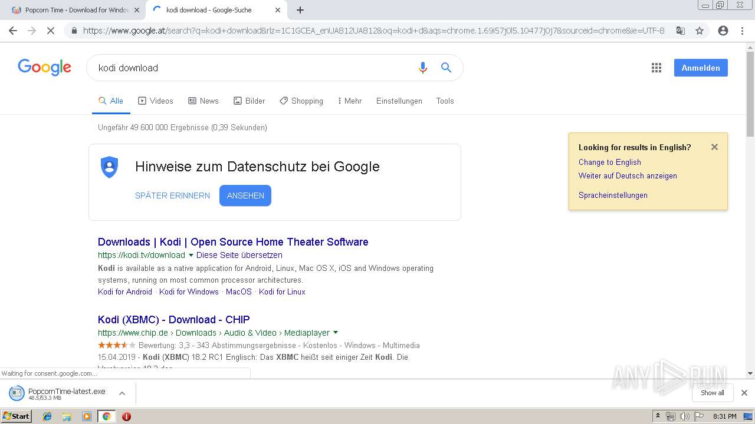Screen dimensions: 755x424
Task: Click Weiter auf Deutsch anzeigen
Action: [628, 176]
